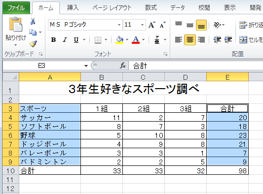The image size is (263, 194).
Task: Click the Copy icon
Action: coord(33,32)
